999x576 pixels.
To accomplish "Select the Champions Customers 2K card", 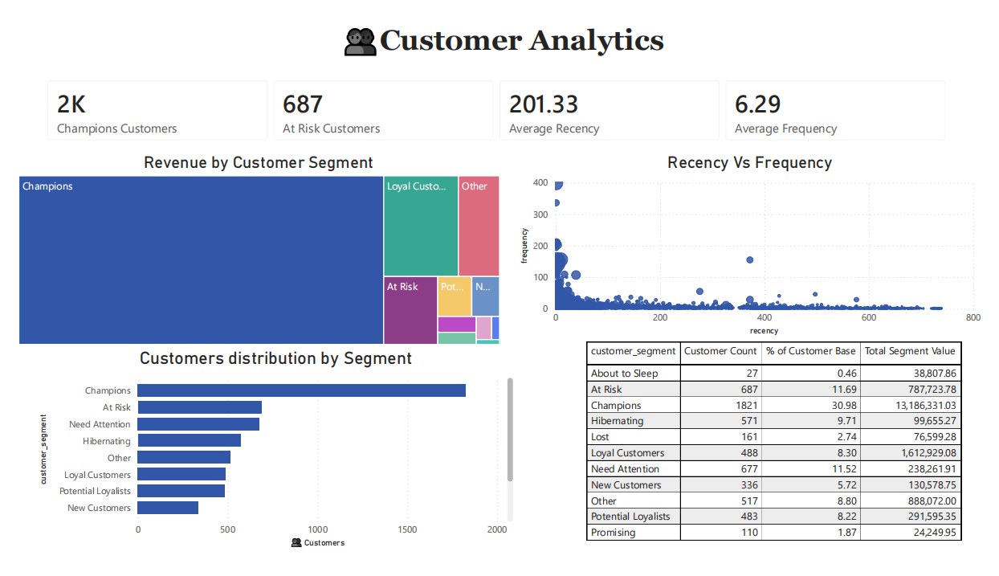I will [157, 111].
